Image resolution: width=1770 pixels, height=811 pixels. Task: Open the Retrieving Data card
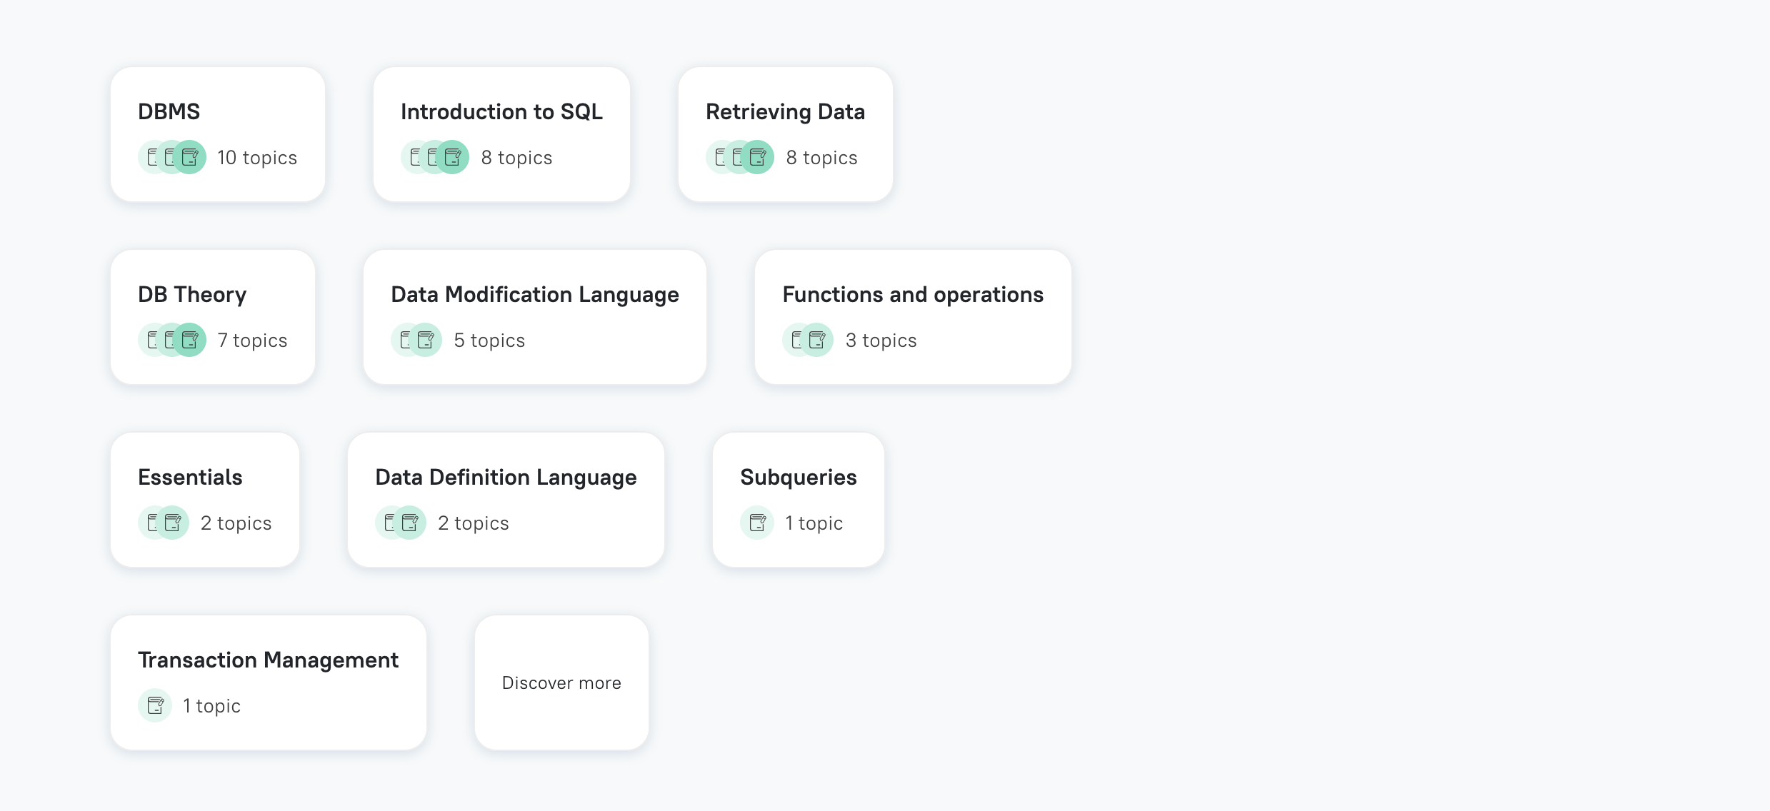click(786, 134)
